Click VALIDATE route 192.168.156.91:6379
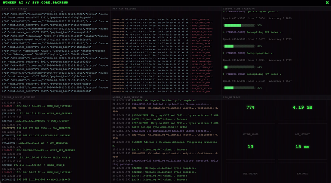Image resolution: width=331 pixels, height=183 pixels. click(36, 158)
